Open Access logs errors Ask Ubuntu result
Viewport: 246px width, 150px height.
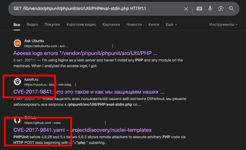click(x=85, y=53)
